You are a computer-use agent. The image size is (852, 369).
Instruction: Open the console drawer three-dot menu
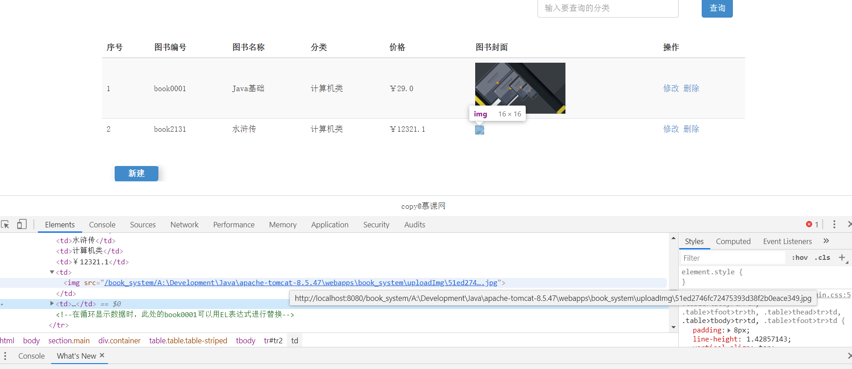5,356
